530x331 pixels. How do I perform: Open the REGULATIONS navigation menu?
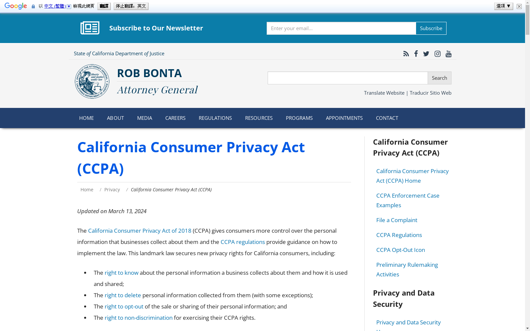[215, 118]
